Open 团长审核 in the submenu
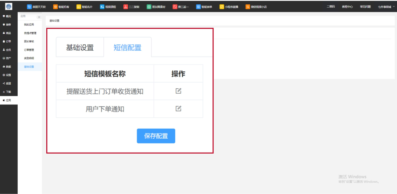Viewport: 397px width, 194px height. tap(29, 41)
